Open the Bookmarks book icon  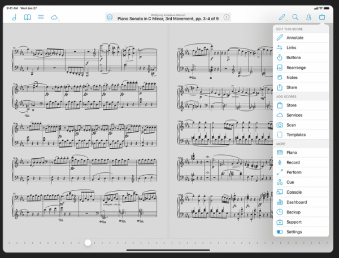[27, 17]
